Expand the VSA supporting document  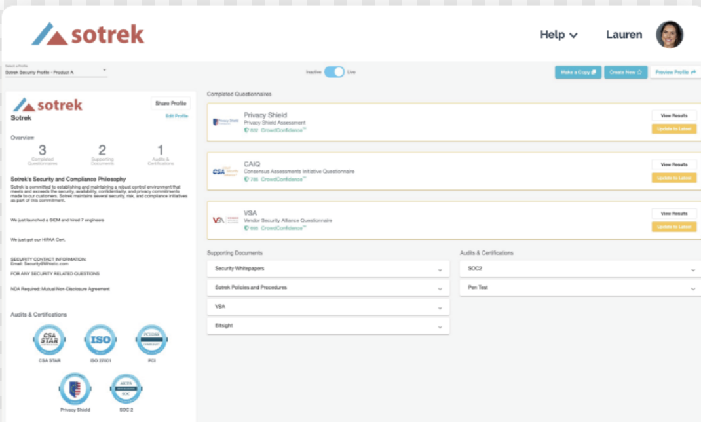[x=328, y=307]
